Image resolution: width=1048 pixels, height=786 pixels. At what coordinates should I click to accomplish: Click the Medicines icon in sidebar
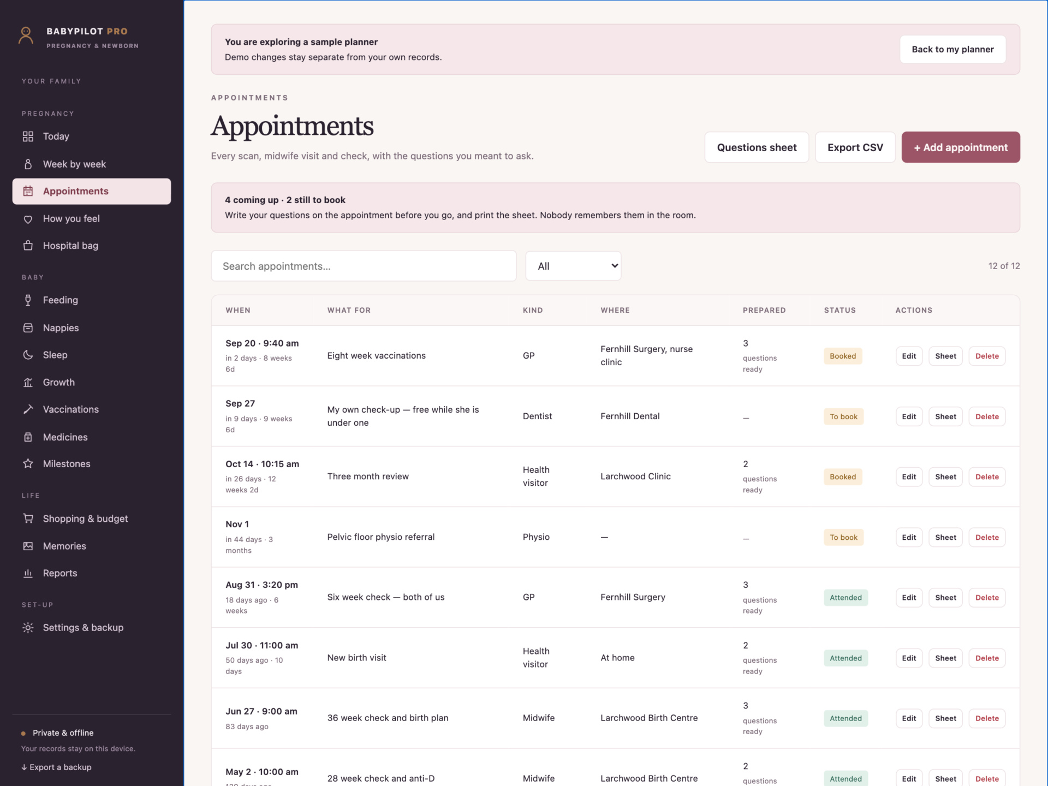point(28,437)
